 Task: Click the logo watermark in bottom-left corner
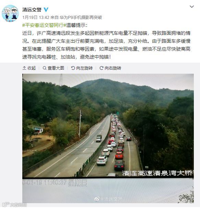(x=15, y=205)
